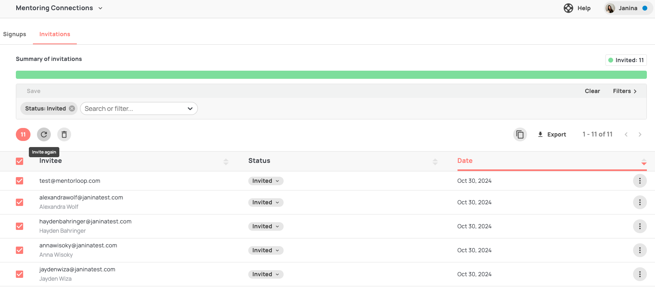Open three-dot menu for Anna Wisoky

[x=640, y=250]
